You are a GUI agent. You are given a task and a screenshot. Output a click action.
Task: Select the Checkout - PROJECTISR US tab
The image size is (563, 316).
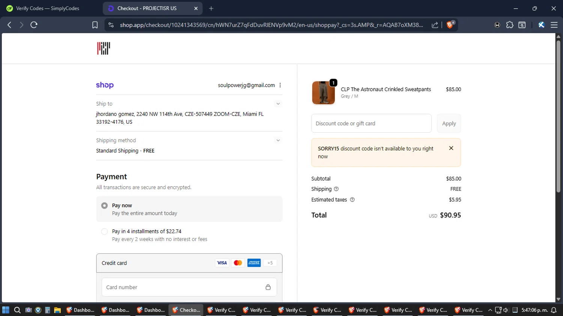pyautogui.click(x=153, y=8)
